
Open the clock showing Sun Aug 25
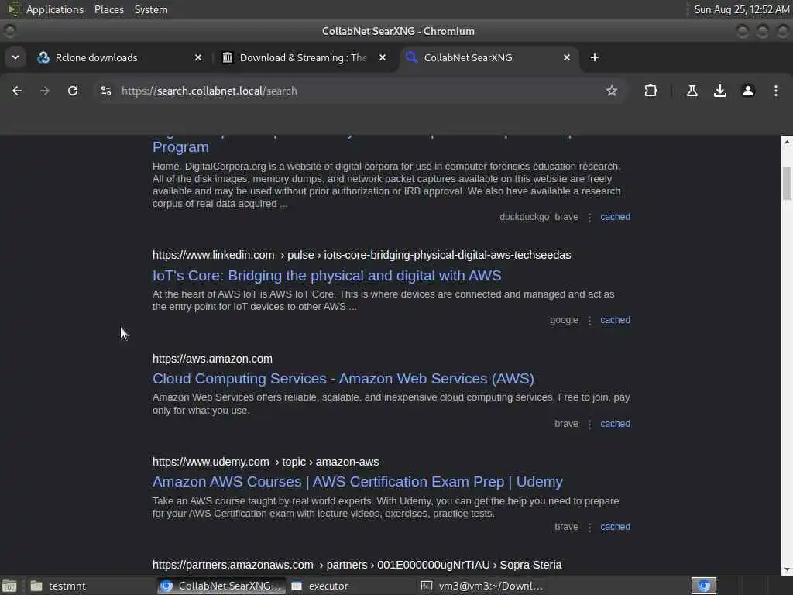(741, 9)
